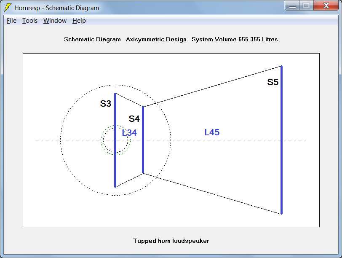Open the Help menu

point(79,21)
